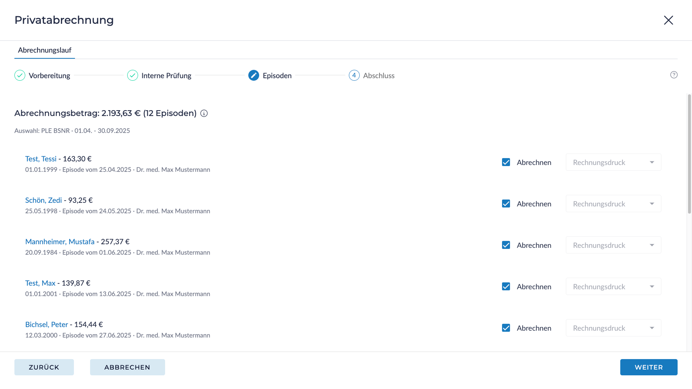This screenshot has height=389, width=692.
Task: Click the Episoden step pencil icon
Action: (x=254, y=75)
